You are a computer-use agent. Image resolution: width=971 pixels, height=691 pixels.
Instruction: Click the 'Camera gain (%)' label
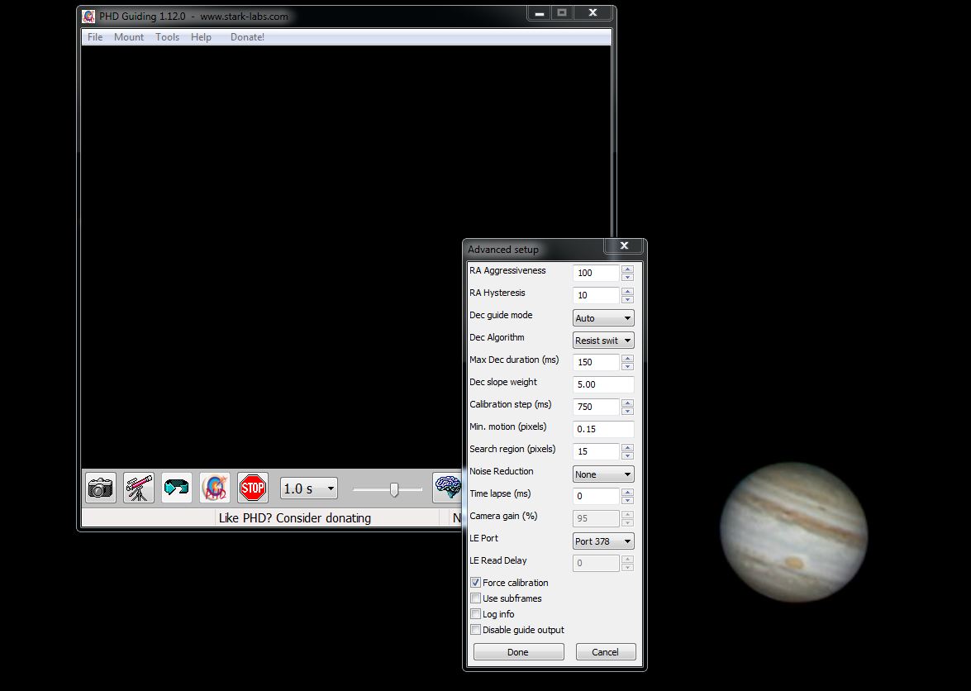(x=503, y=516)
